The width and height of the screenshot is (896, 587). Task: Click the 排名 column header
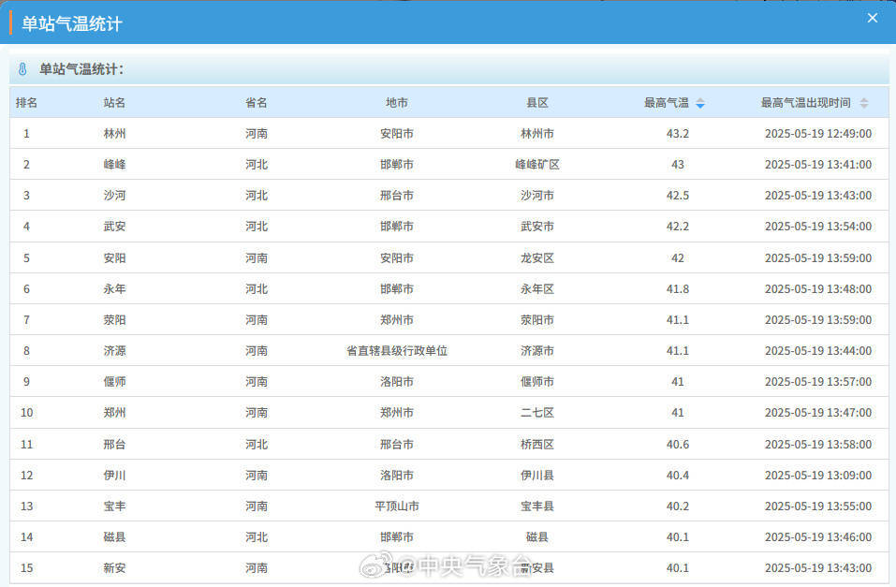[x=26, y=103]
